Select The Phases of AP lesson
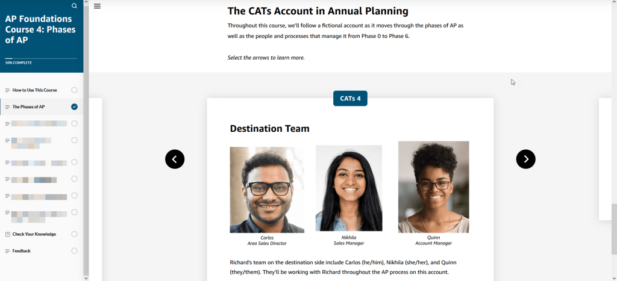Screen dimensions: 617x281 [28, 107]
